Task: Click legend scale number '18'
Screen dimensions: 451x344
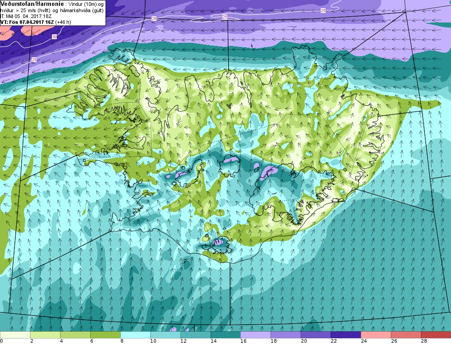Action: tap(274, 341)
